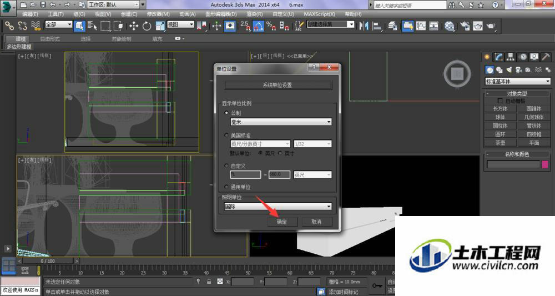The width and height of the screenshot is (555, 296).
Task: Choose Rectangular Selection Region tool
Action: coord(105,26)
